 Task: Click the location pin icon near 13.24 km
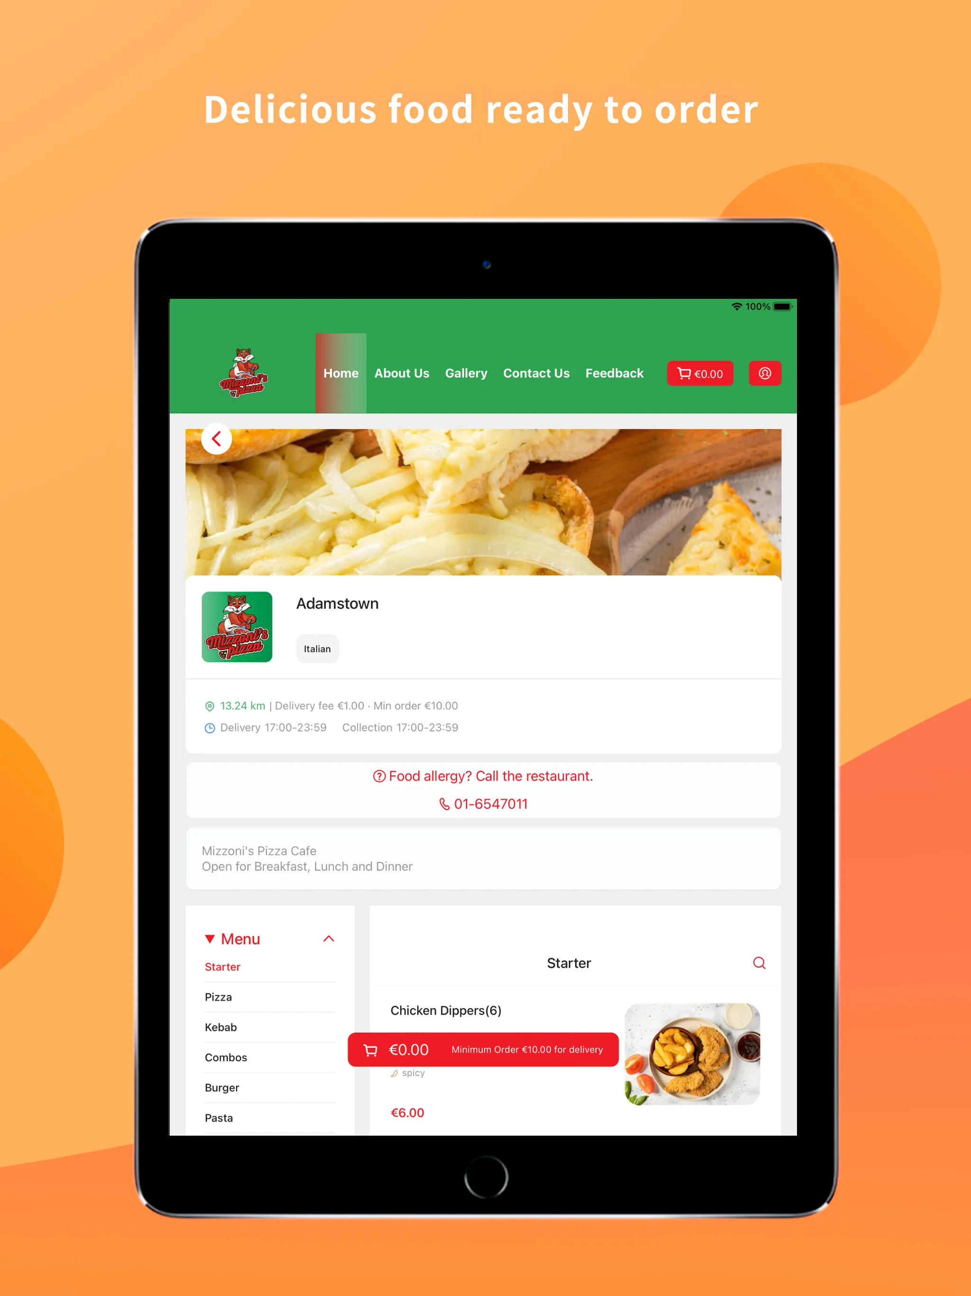(208, 705)
